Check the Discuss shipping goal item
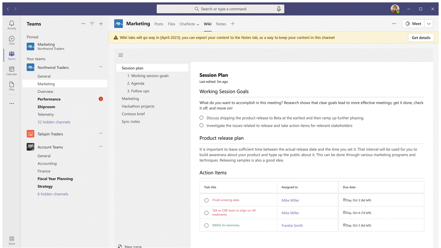The image size is (441, 248). point(201,117)
